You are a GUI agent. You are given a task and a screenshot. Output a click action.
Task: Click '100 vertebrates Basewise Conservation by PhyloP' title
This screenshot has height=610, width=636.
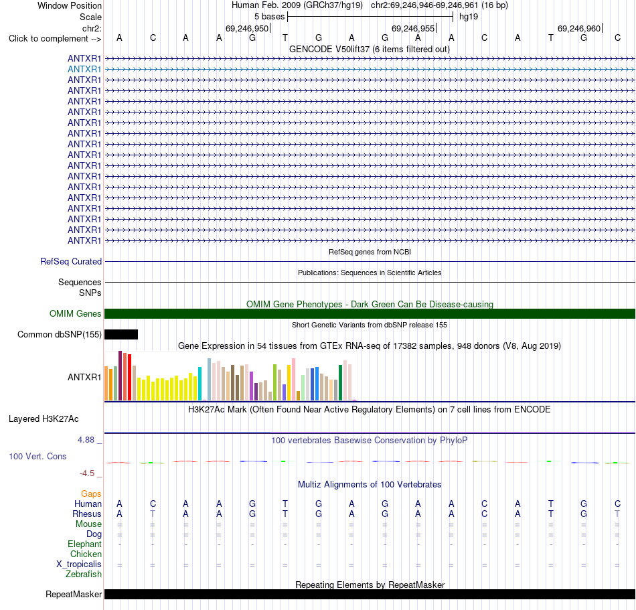pyautogui.click(x=370, y=441)
